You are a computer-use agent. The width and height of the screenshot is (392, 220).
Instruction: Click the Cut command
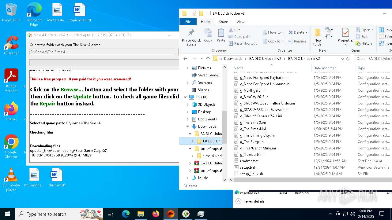[x=235, y=30]
